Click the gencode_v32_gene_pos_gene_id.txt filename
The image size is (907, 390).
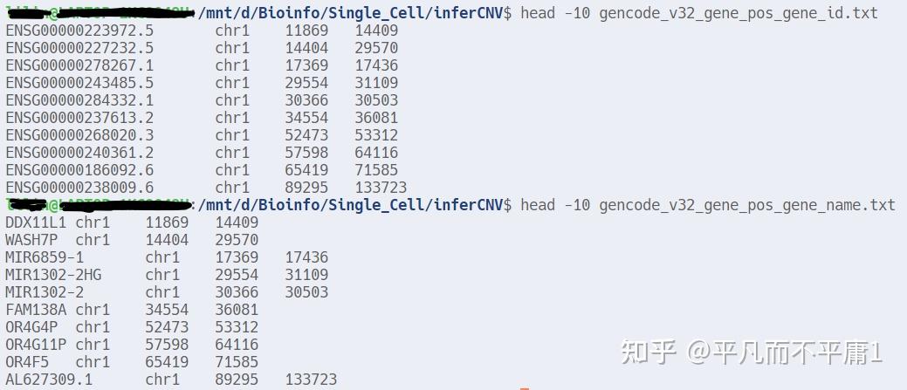coord(739,13)
